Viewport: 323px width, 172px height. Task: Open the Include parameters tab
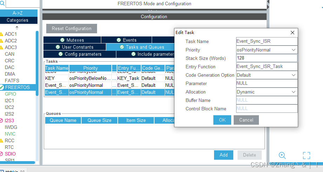tap(145, 54)
